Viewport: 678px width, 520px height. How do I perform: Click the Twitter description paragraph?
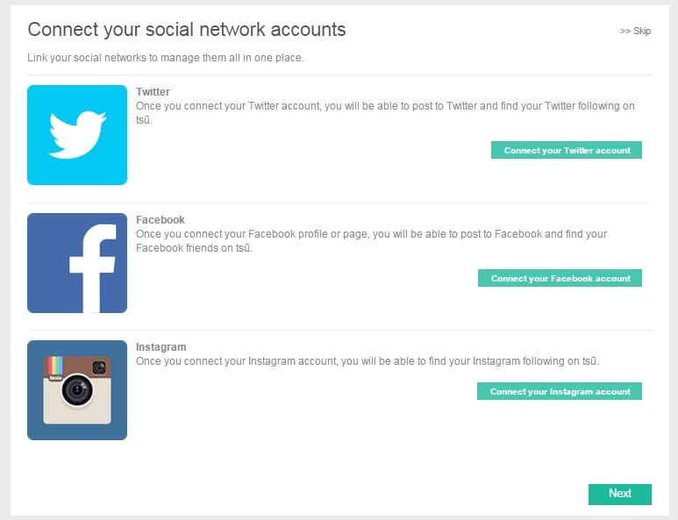click(385, 113)
